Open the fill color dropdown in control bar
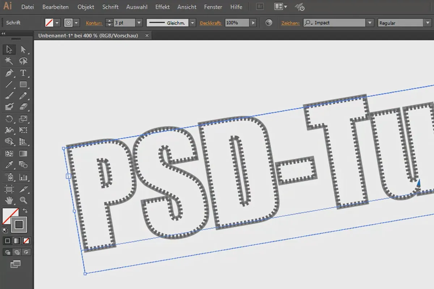The image size is (434, 289). point(57,23)
